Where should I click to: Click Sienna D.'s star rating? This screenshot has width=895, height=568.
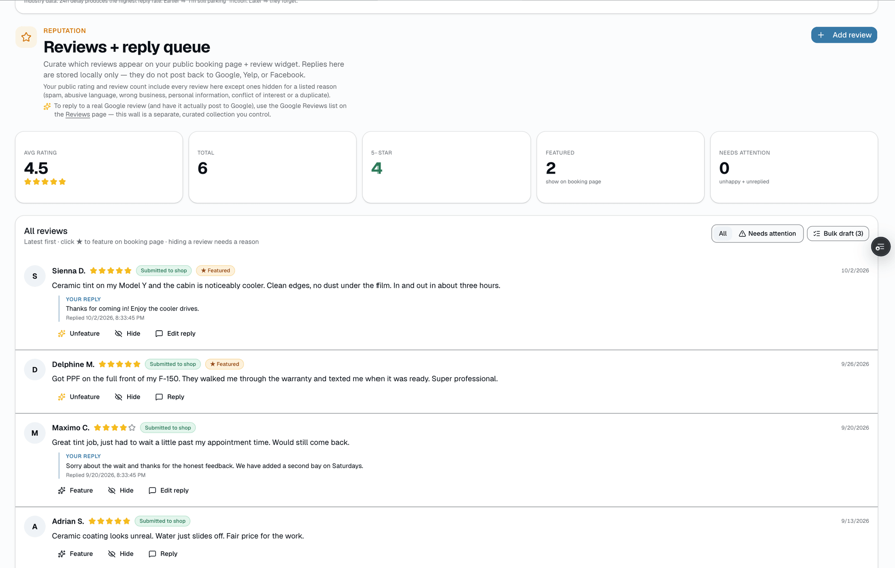click(110, 270)
